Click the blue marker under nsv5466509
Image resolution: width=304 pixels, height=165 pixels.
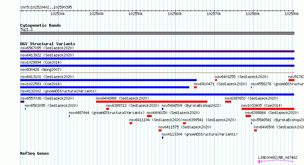[163, 109]
